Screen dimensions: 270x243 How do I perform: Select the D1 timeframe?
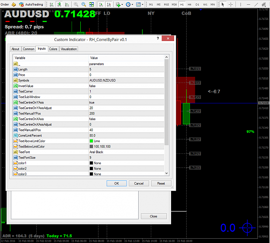coord(197,4)
